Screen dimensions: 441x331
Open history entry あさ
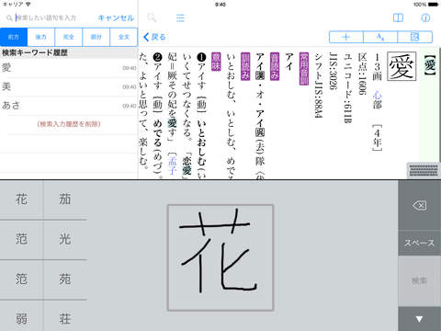(69, 106)
